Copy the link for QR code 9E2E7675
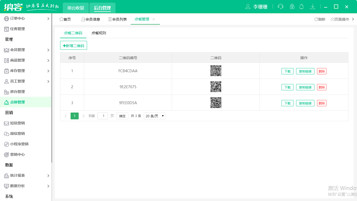Image resolution: width=357 pixels, height=201 pixels. pyautogui.click(x=305, y=87)
